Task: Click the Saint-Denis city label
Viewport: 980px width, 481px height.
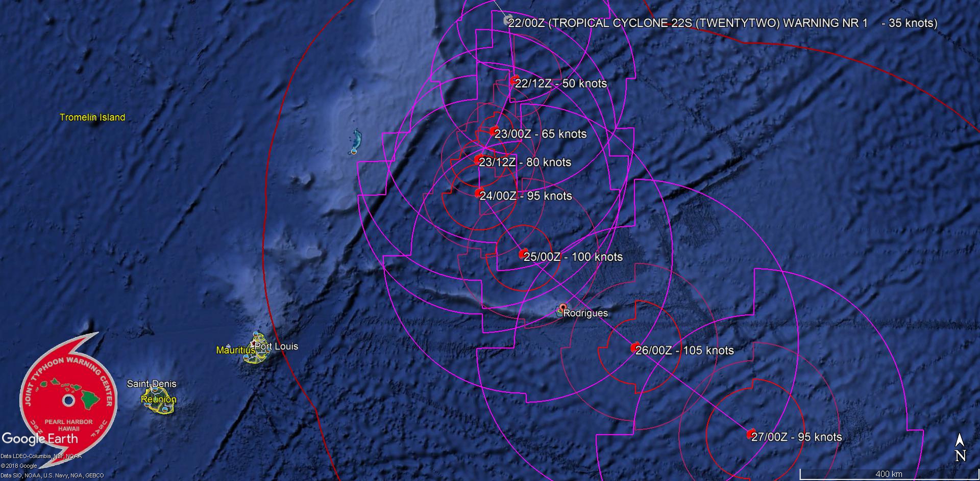Action: tap(152, 384)
